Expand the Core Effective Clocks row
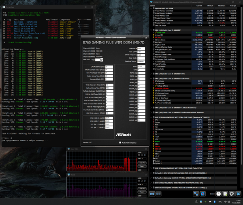The image size is (243, 205). click(x=153, y=47)
